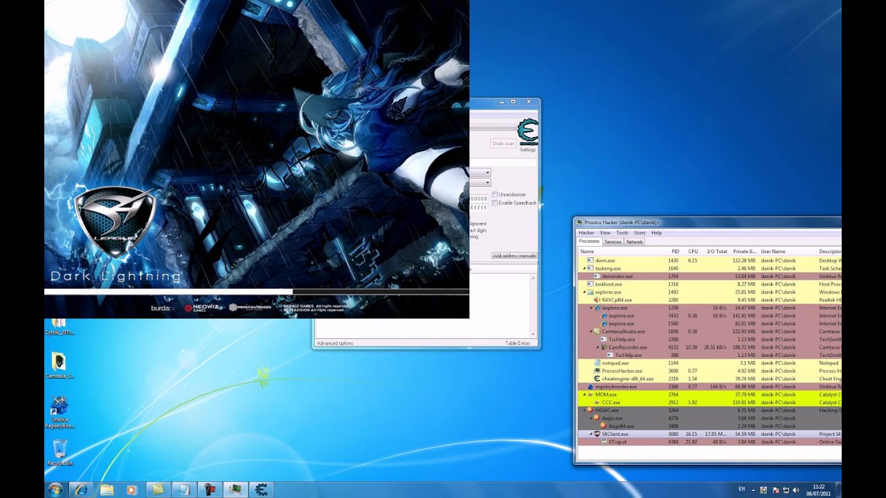The height and width of the screenshot is (498, 886).
Task: Open Windows Explorer folder taskbar icon
Action: pyautogui.click(x=107, y=490)
